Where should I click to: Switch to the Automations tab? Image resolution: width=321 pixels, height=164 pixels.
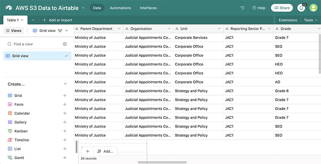click(x=120, y=8)
